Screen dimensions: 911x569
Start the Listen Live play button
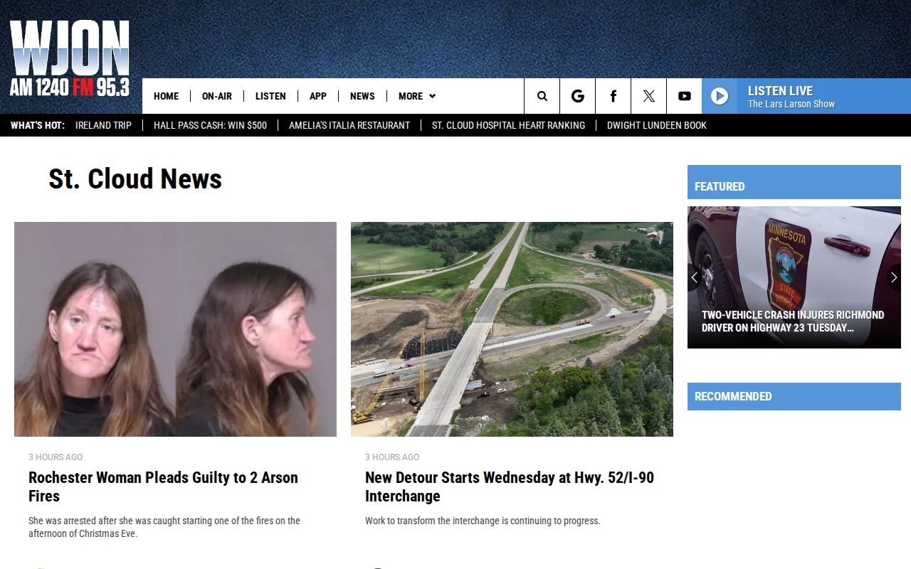coord(720,96)
